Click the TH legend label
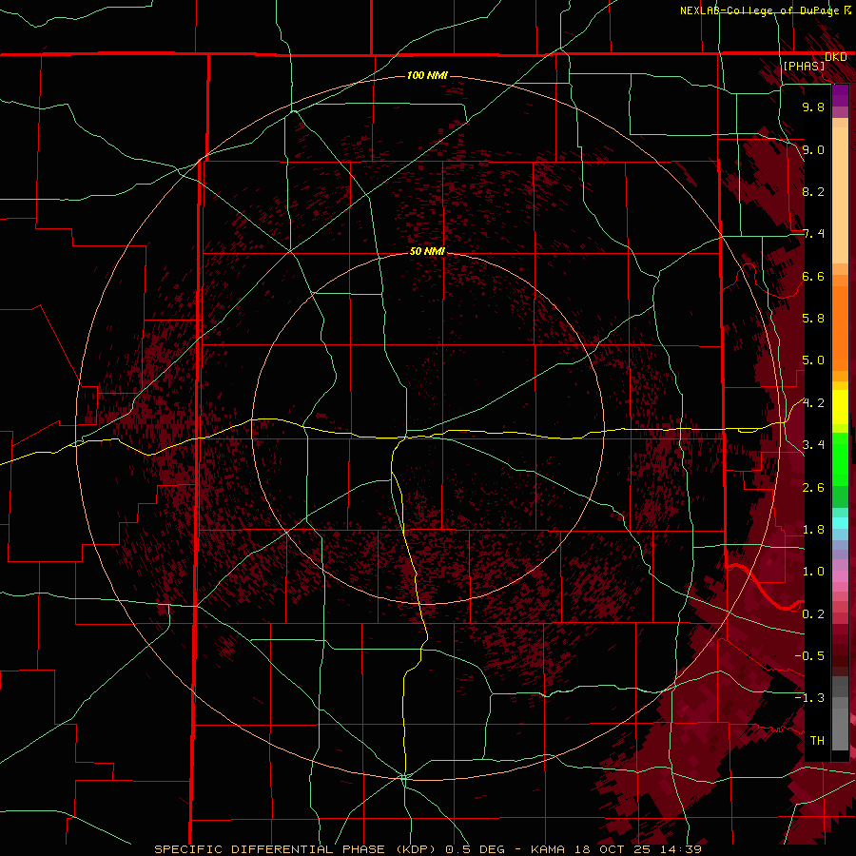The height and width of the screenshot is (856, 856). click(x=817, y=741)
